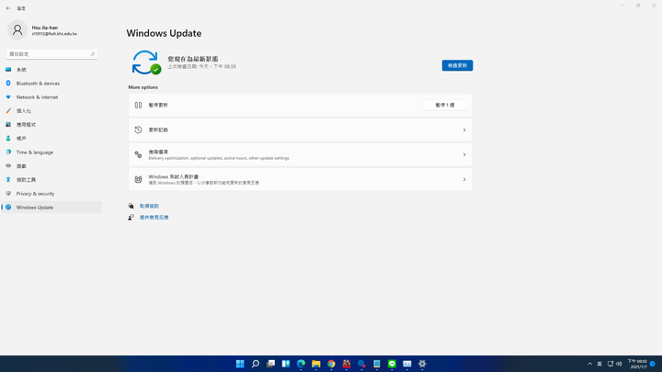Screen dimensions: 662x372
Task: Open Bluetooth & devices settings
Action: (51, 84)
